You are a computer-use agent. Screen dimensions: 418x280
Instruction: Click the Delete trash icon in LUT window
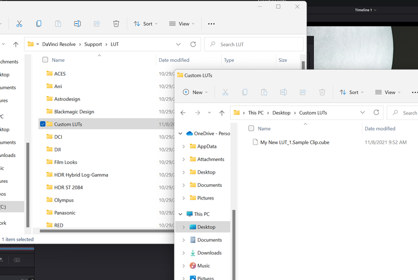coord(116,24)
